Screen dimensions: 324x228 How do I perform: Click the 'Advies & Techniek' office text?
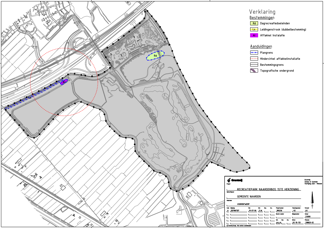pos(311,182)
